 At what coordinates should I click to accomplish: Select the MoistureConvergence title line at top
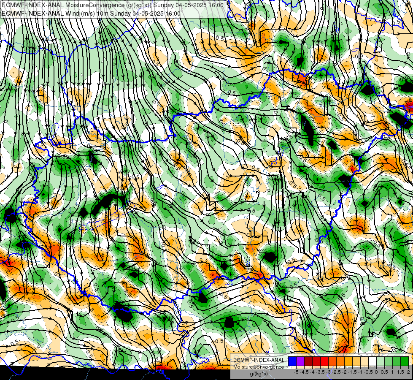point(113,5)
